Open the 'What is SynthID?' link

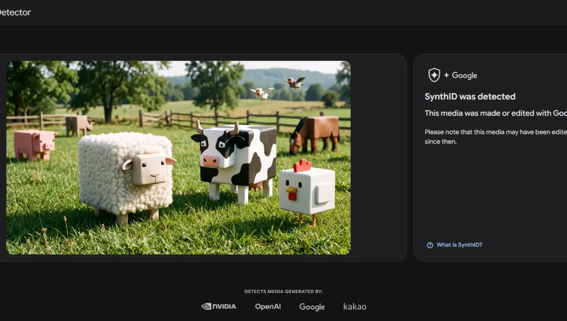pos(459,245)
